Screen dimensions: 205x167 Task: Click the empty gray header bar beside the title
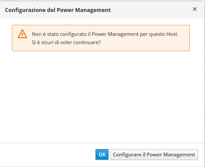point(149,10)
